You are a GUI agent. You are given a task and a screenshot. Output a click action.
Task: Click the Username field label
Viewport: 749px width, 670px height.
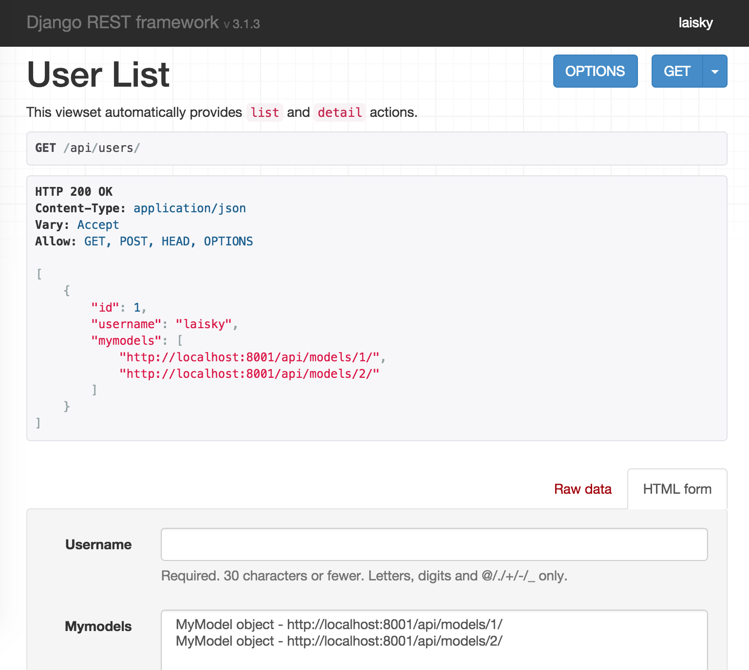98,544
